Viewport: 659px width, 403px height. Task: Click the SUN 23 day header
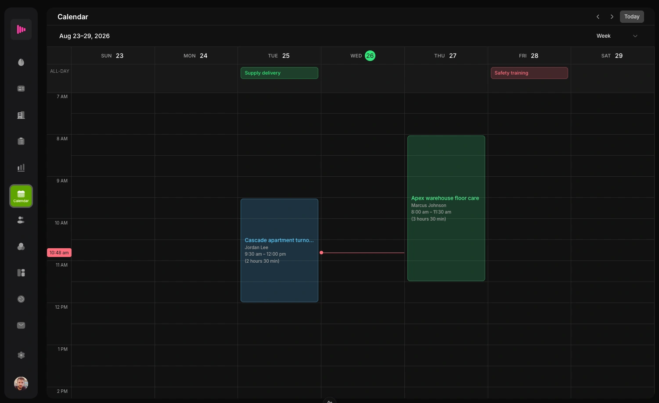(x=113, y=56)
